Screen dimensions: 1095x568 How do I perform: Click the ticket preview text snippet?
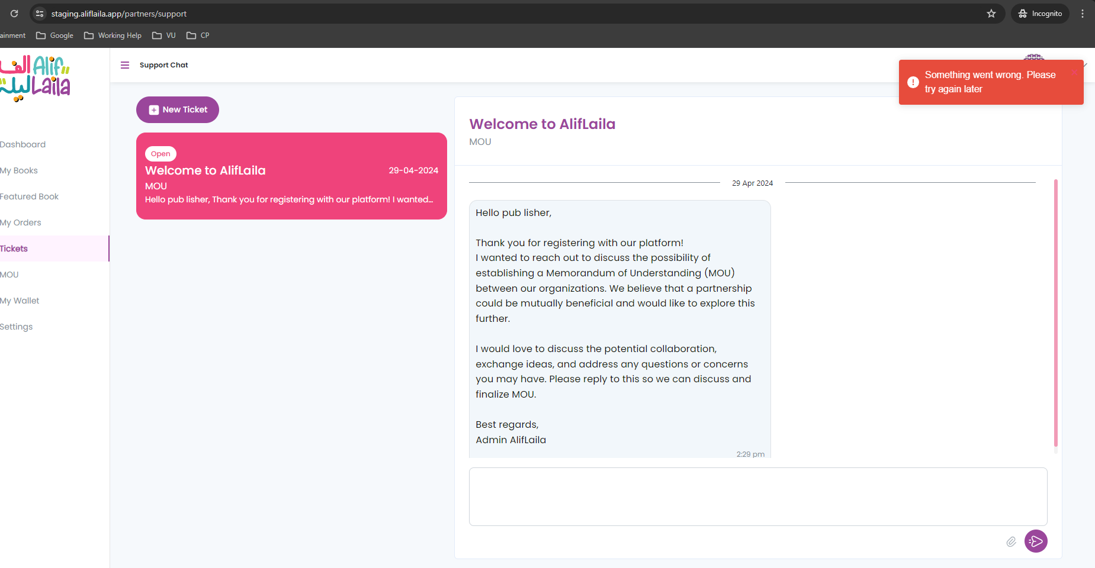click(x=289, y=199)
